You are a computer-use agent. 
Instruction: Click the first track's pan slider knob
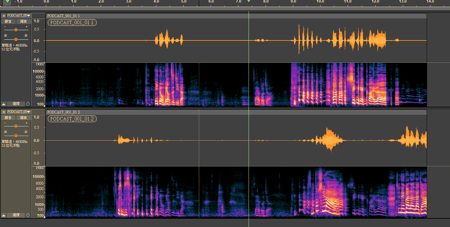16,39
